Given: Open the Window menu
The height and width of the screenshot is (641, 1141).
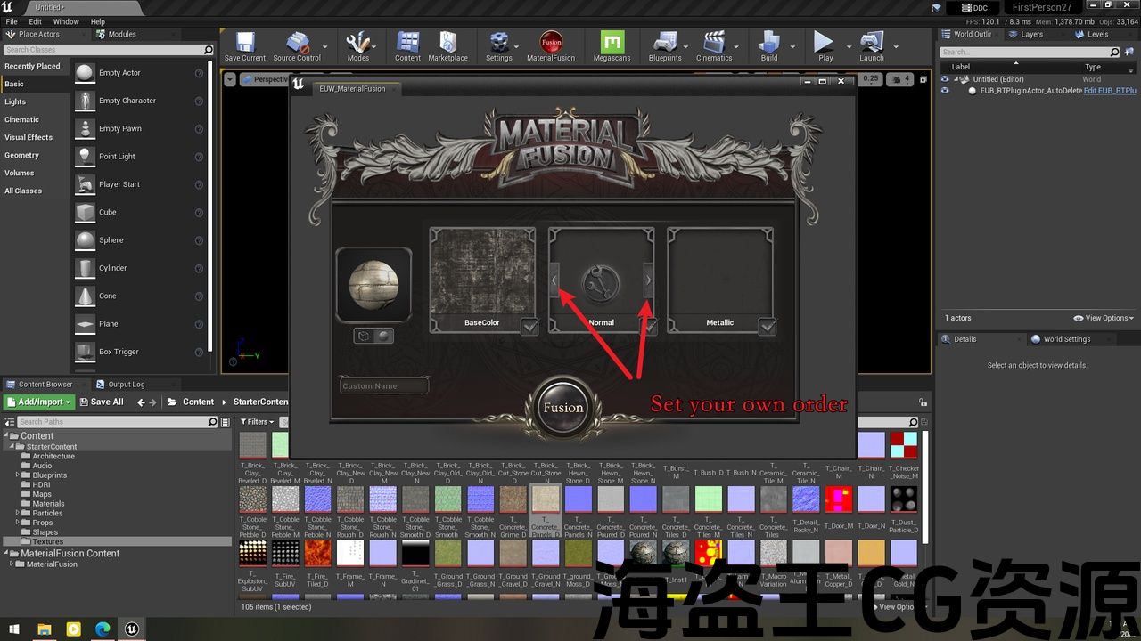Looking at the screenshot, I should [66, 21].
